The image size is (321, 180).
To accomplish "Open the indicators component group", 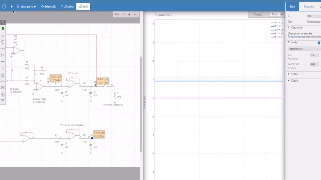I will (3, 75).
